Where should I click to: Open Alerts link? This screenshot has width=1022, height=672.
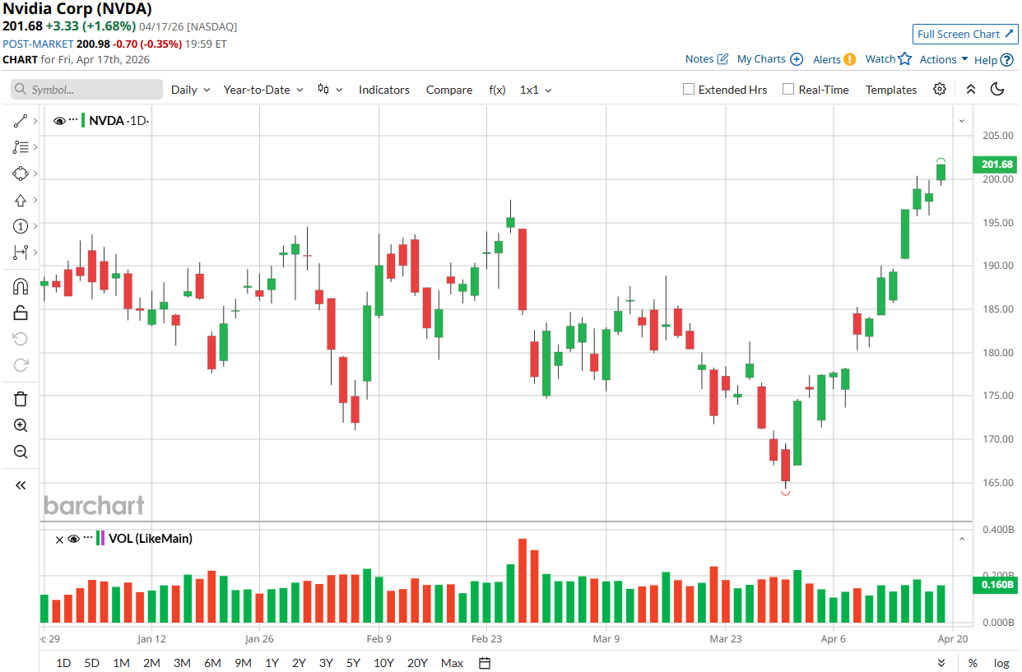coord(834,59)
